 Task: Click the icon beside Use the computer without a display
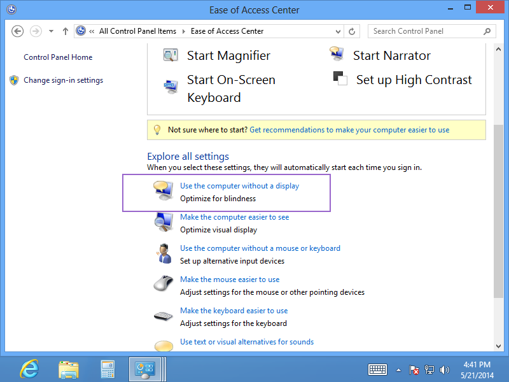pyautogui.click(x=163, y=190)
